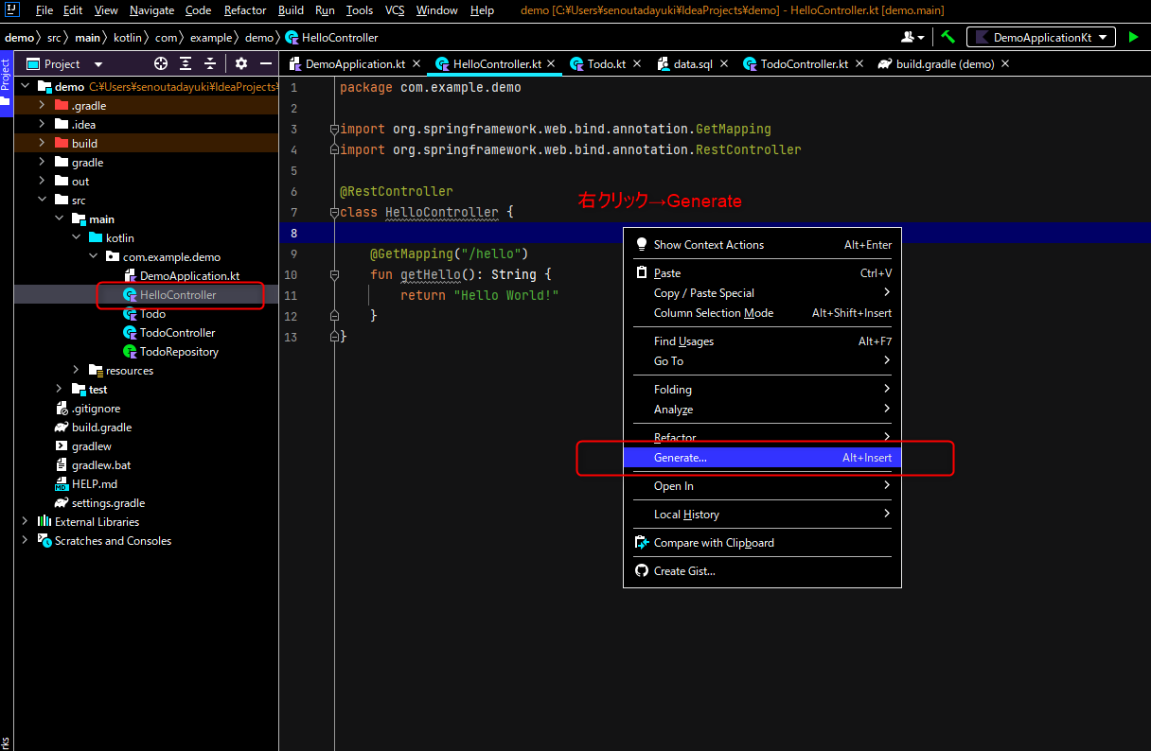Expand the .idea folder
1151x751 pixels.
pyautogui.click(x=42, y=125)
